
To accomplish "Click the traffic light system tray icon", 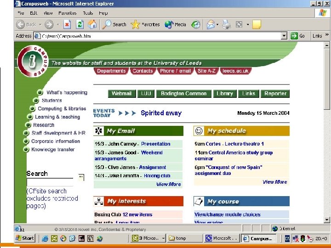I will point(303,238).
